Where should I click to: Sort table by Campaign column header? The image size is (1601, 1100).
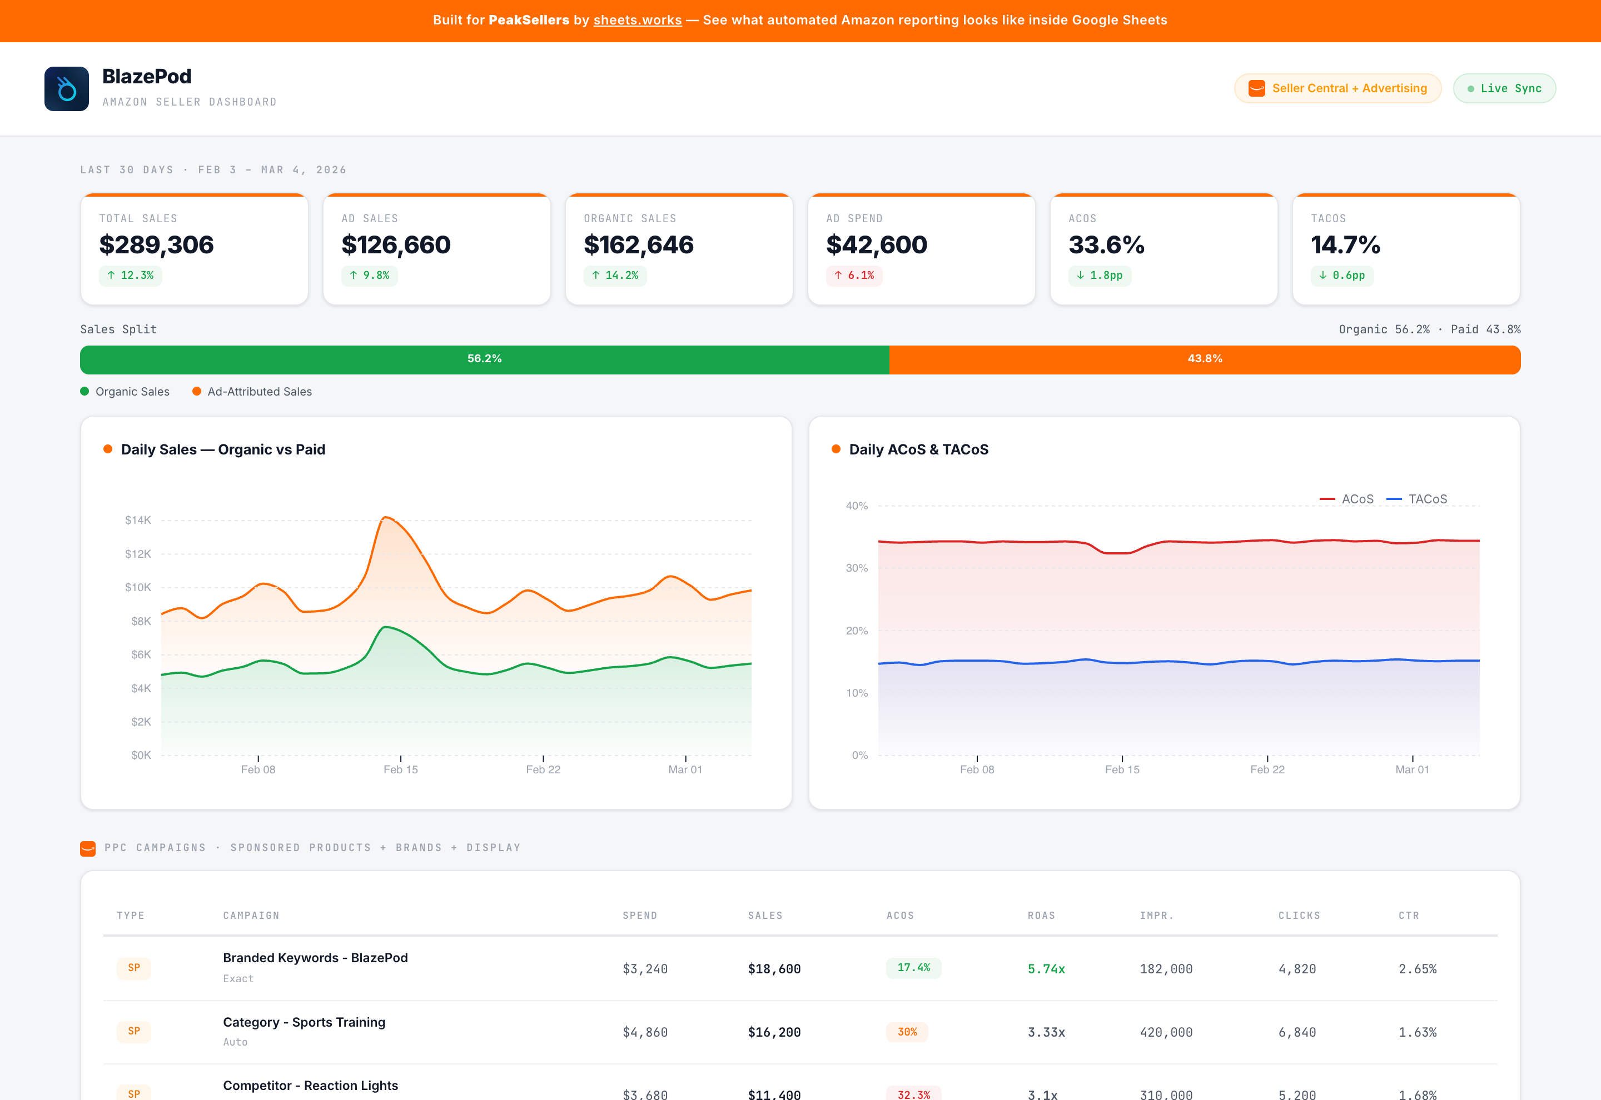tap(251, 916)
